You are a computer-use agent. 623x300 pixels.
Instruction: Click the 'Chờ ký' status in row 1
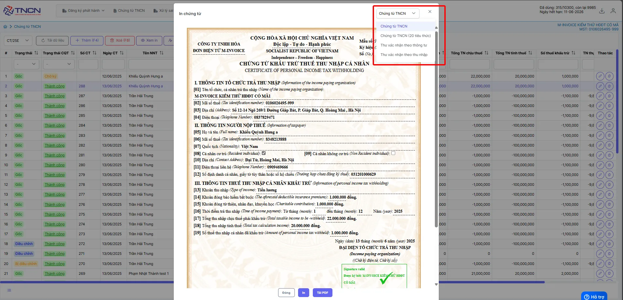[x=50, y=76]
